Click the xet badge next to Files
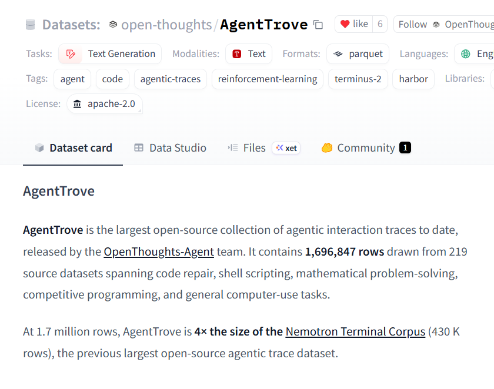The image size is (494, 389). click(x=286, y=148)
